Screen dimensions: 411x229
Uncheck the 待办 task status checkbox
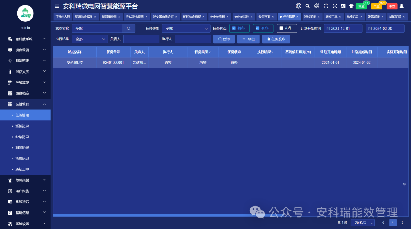click(240, 28)
